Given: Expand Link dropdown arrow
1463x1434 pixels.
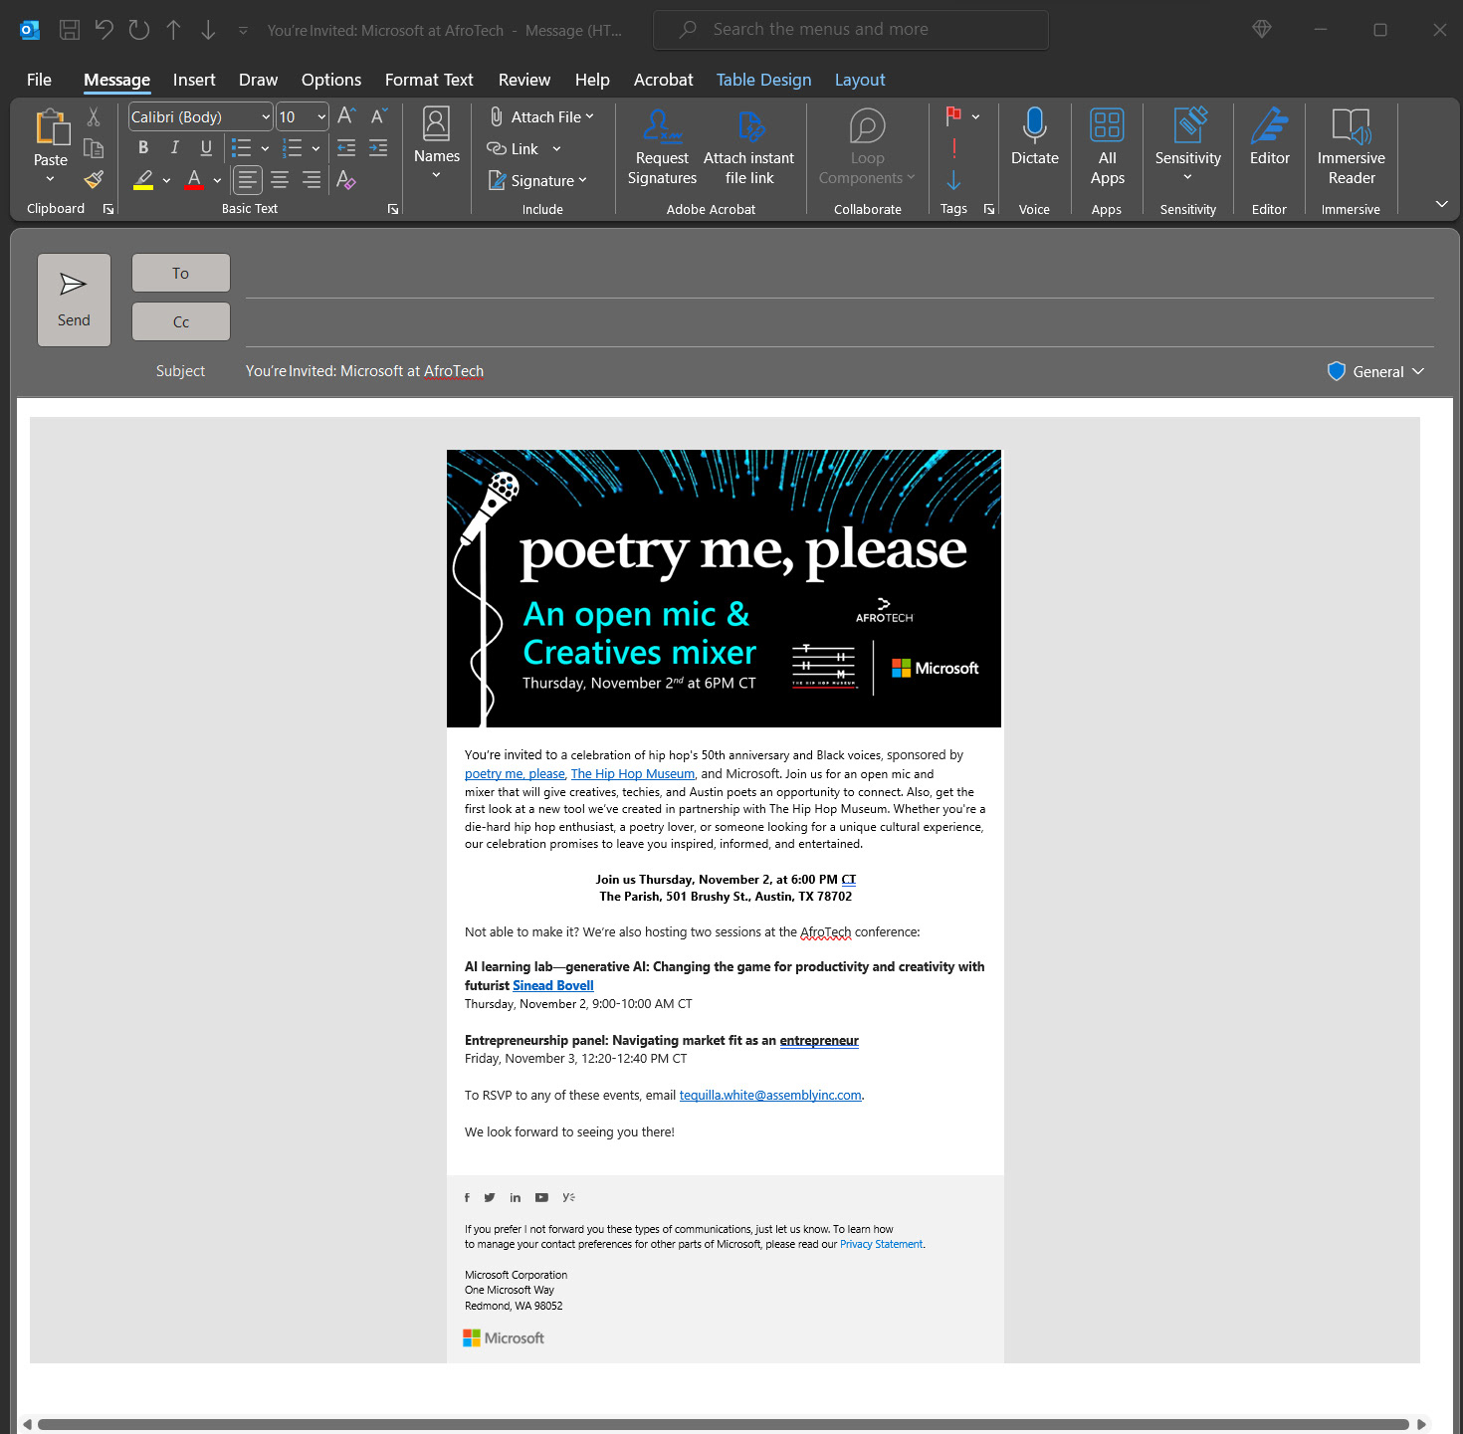Looking at the screenshot, I should point(556,149).
